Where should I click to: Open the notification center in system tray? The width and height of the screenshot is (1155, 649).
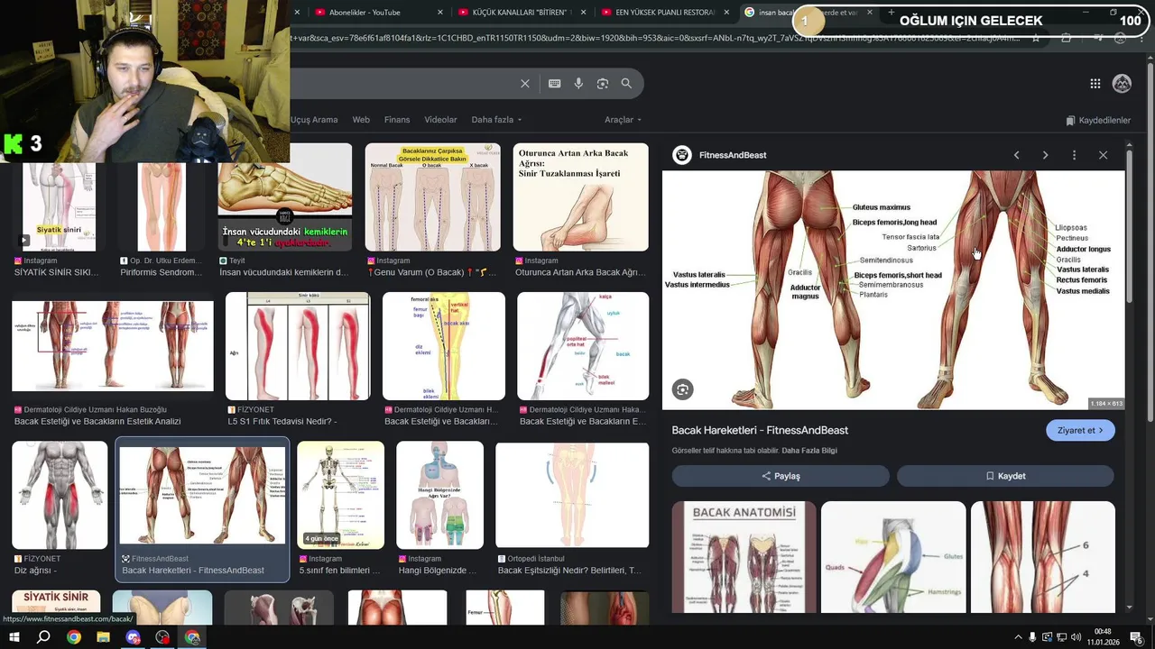1136,637
